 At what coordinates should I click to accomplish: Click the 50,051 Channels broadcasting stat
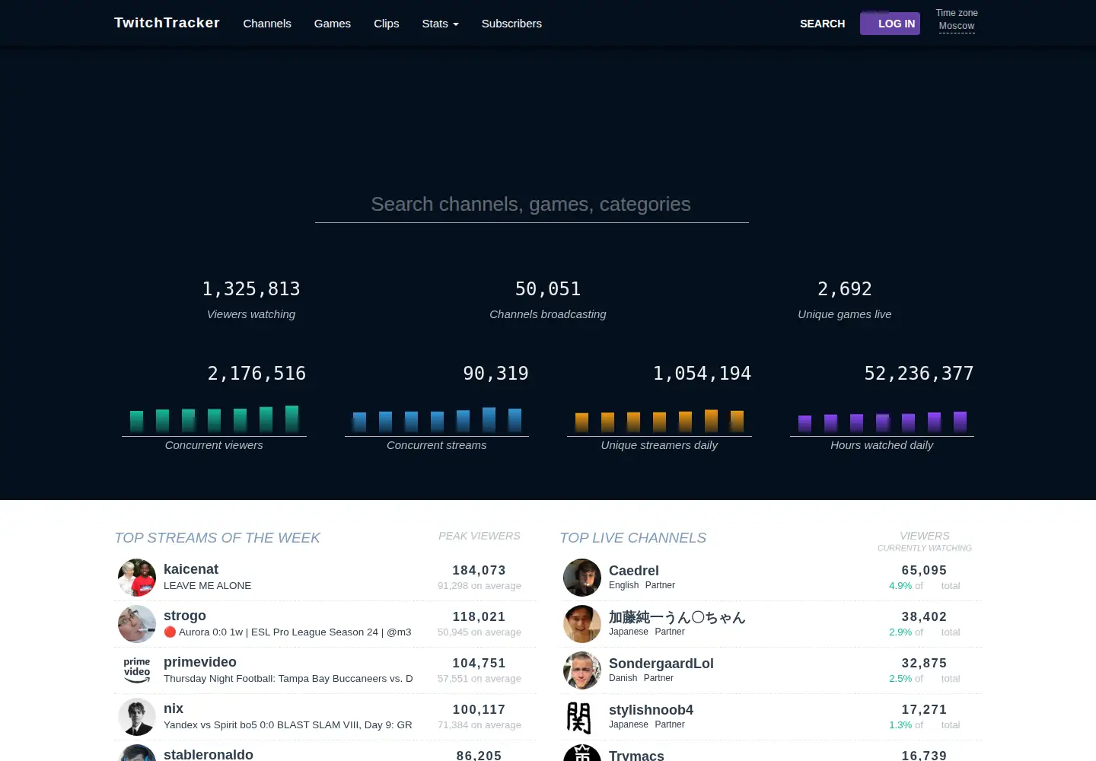point(548,299)
